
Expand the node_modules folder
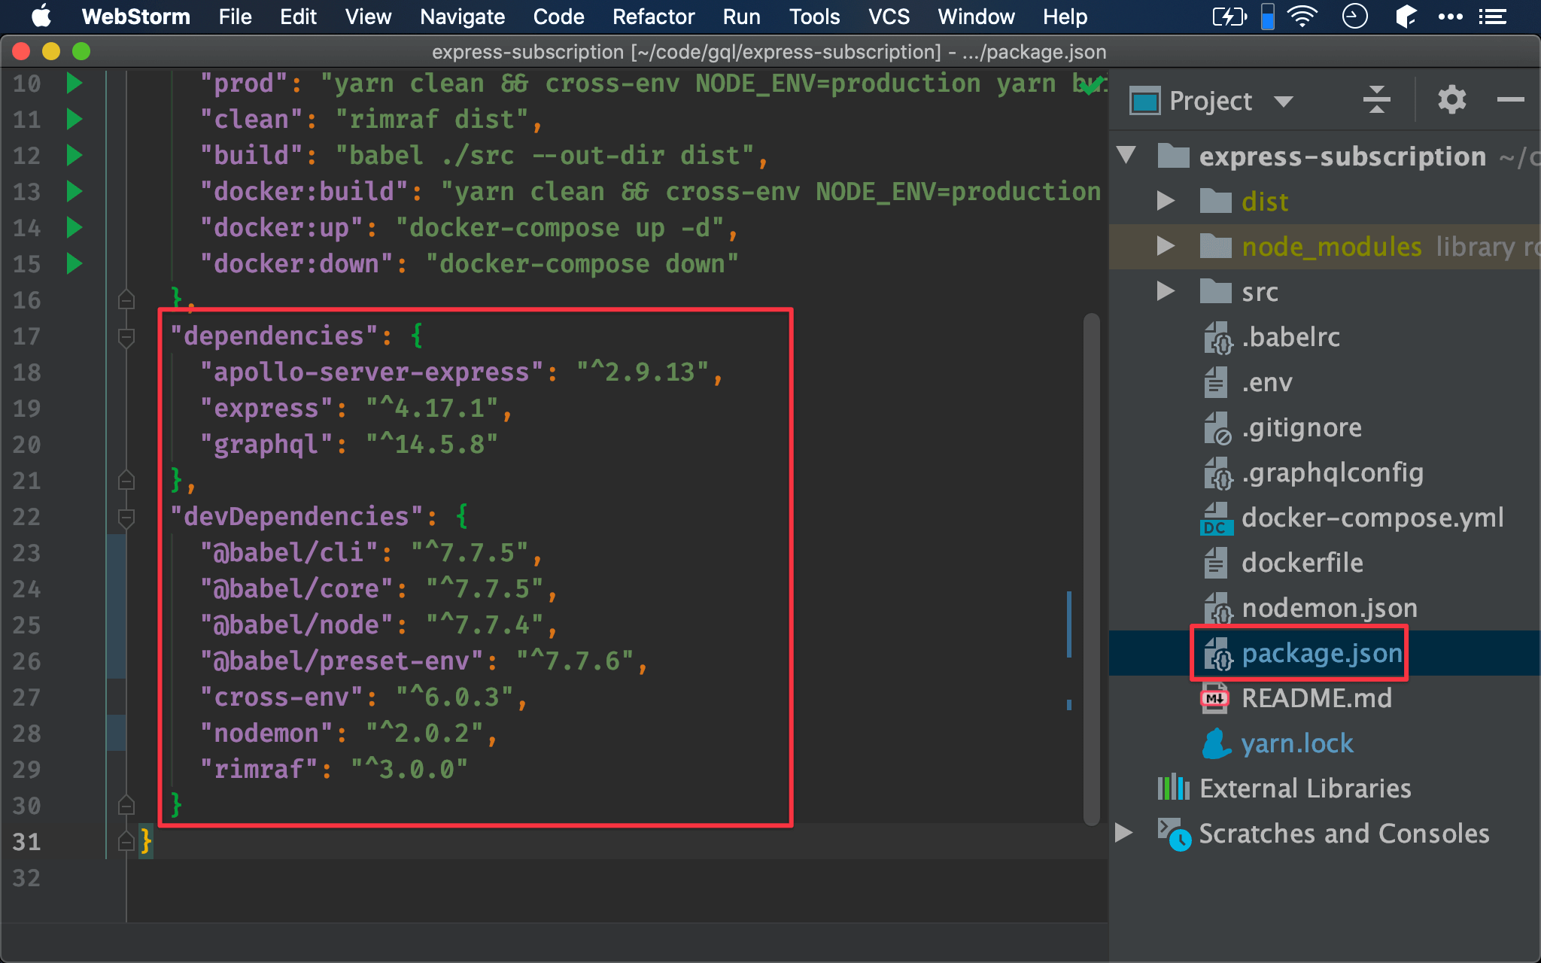click(1166, 245)
